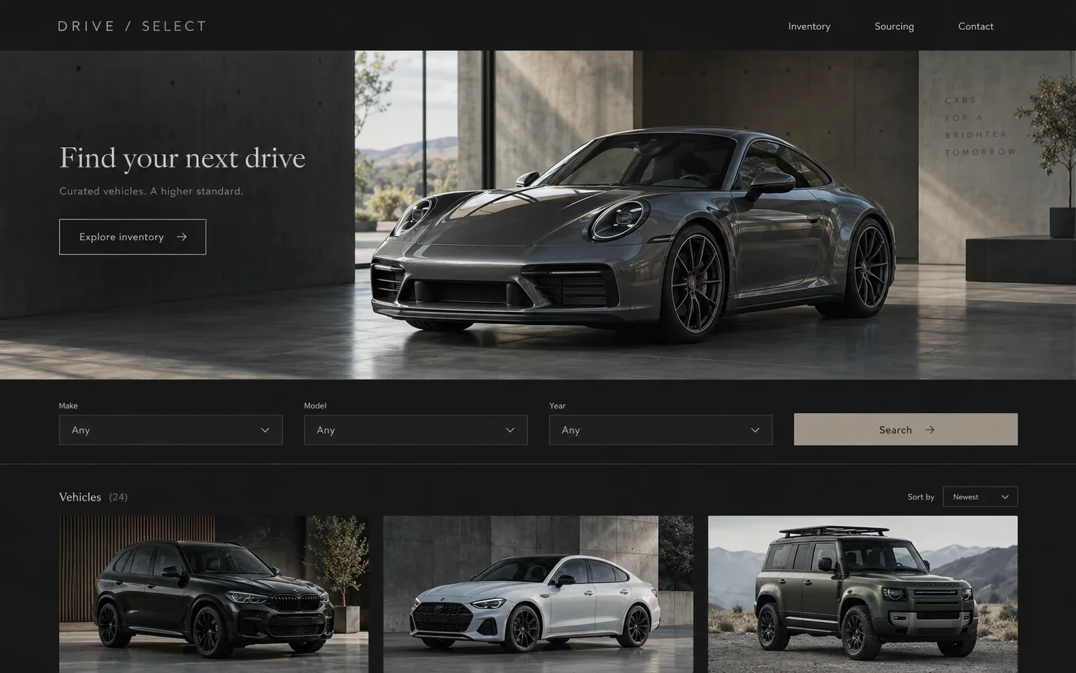The width and height of the screenshot is (1076, 673).
Task: Click the arrow icon in Explore inventory
Action: click(182, 237)
